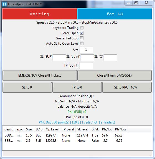Image resolution: width=155 pixels, height=159 pixels.
Task: Enable Auto SL to Open Level
Action: pyautogui.click(x=82, y=43)
